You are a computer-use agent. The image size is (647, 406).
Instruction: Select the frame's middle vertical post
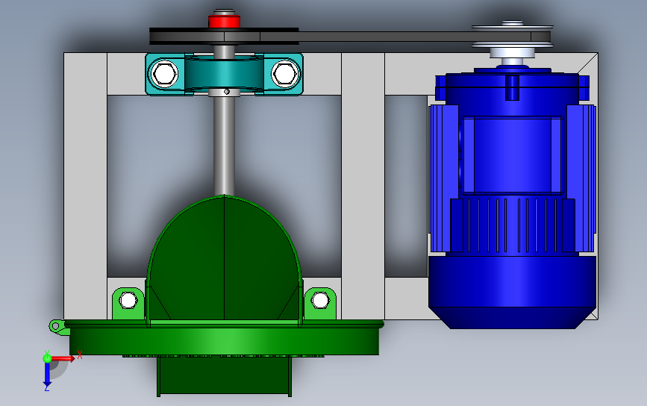tap(363, 186)
